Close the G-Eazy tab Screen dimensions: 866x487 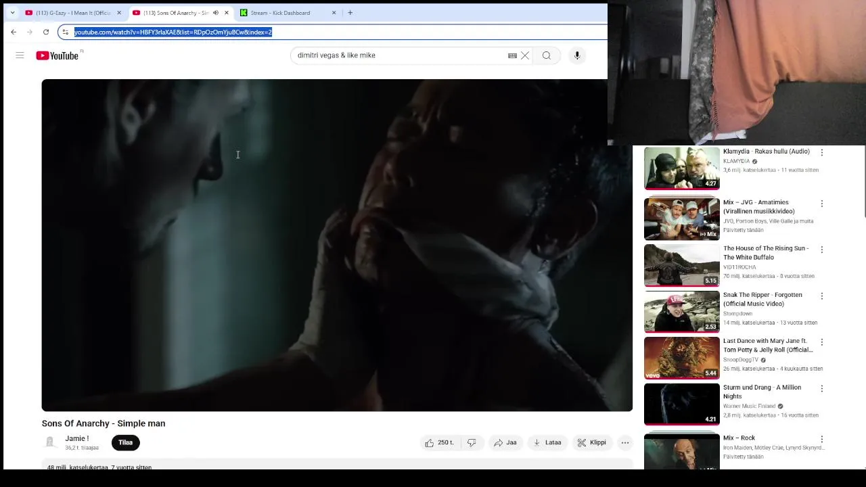click(119, 13)
